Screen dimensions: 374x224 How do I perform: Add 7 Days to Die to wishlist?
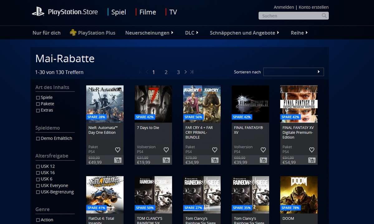click(x=166, y=150)
